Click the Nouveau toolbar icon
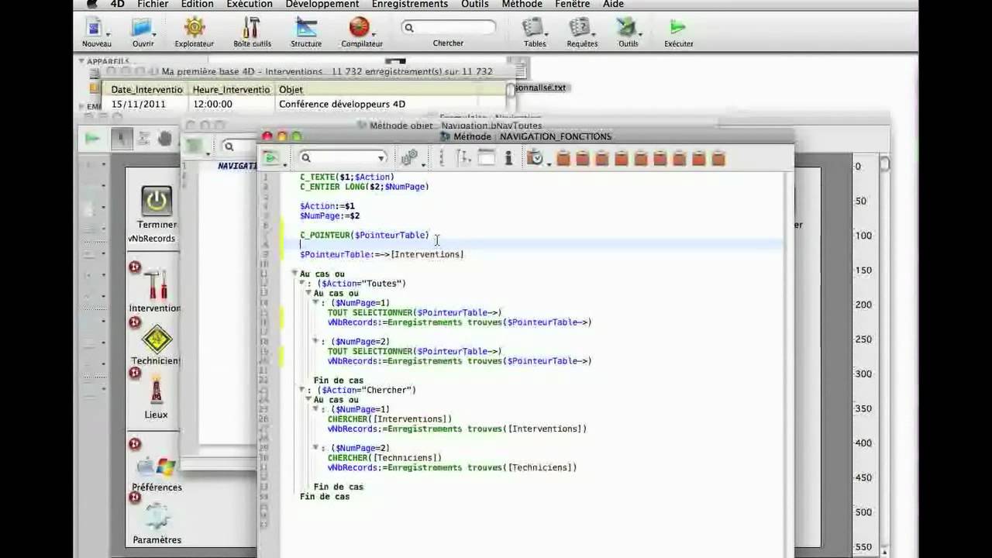This screenshot has width=992, height=558. coord(95,28)
